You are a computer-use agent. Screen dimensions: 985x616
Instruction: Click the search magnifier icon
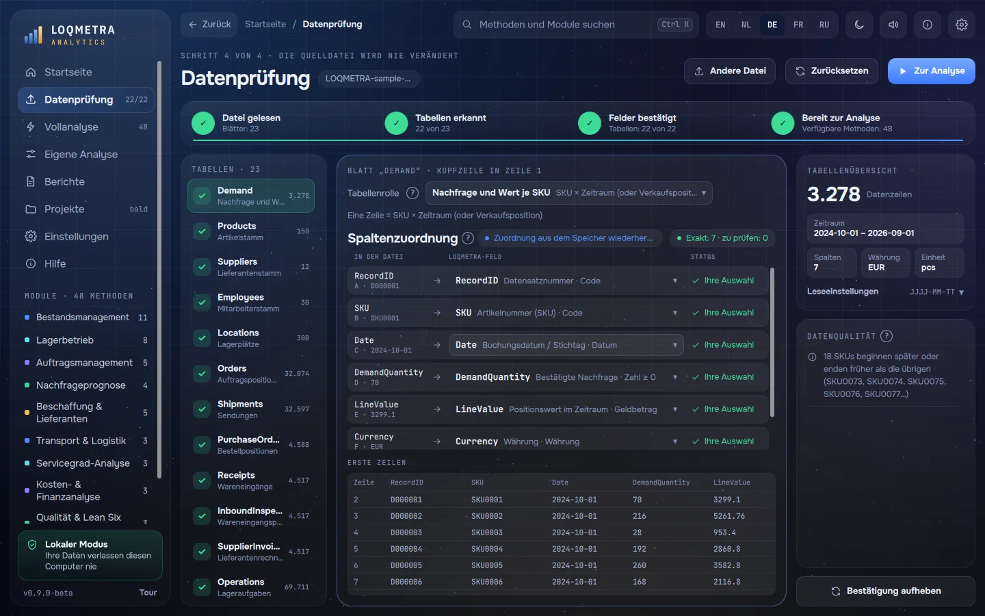(x=467, y=25)
